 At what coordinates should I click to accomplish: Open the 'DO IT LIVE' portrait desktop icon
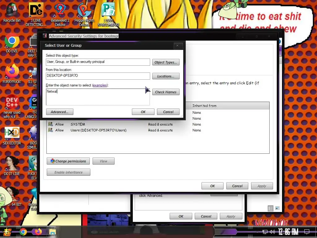[x=12, y=166]
